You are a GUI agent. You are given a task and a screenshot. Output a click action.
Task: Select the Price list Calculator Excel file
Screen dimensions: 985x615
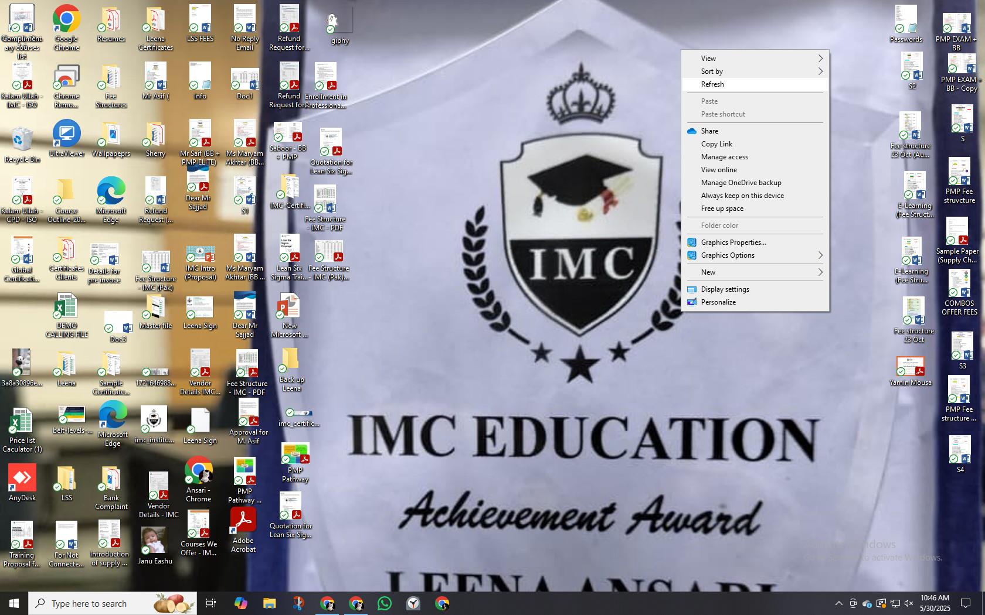coord(22,431)
